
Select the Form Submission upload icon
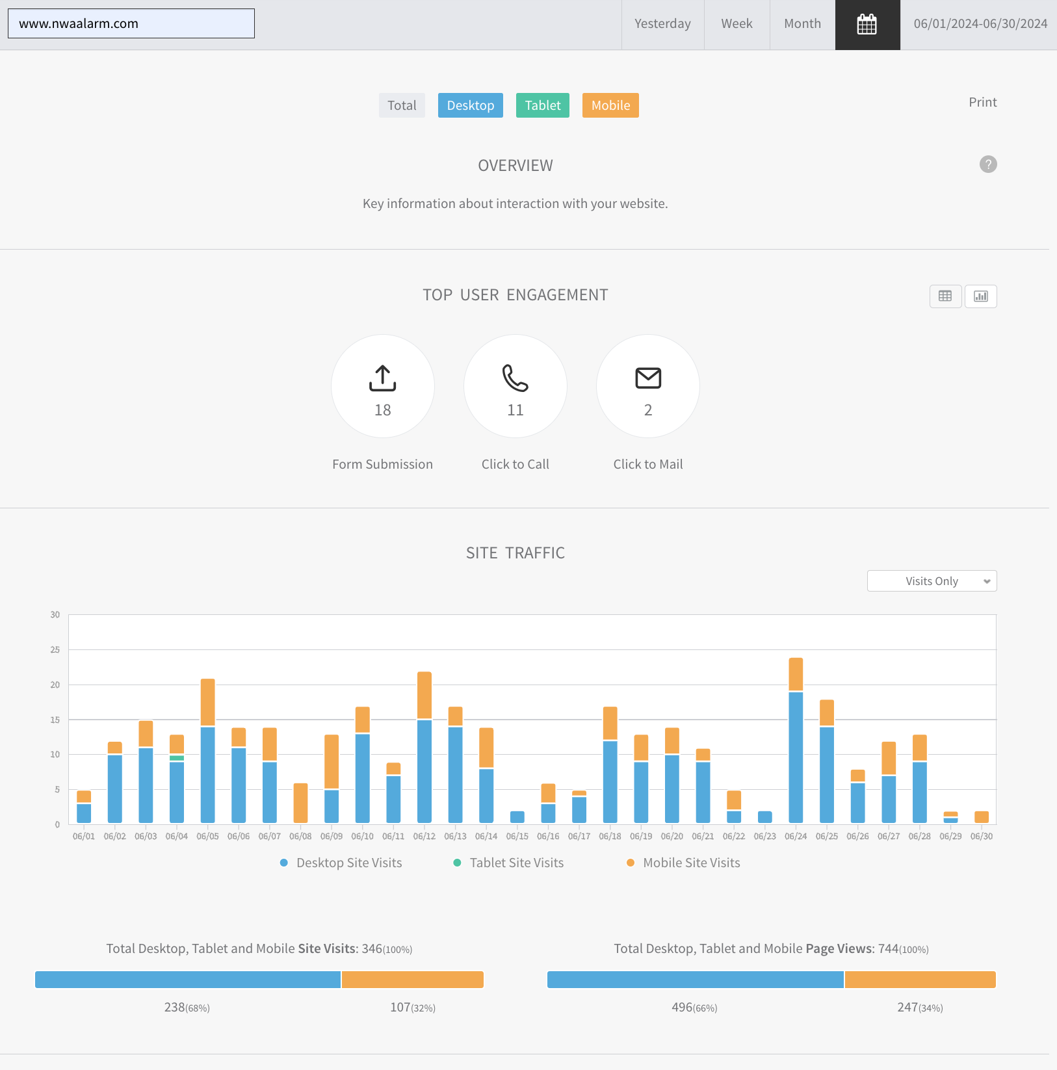pyautogui.click(x=383, y=378)
